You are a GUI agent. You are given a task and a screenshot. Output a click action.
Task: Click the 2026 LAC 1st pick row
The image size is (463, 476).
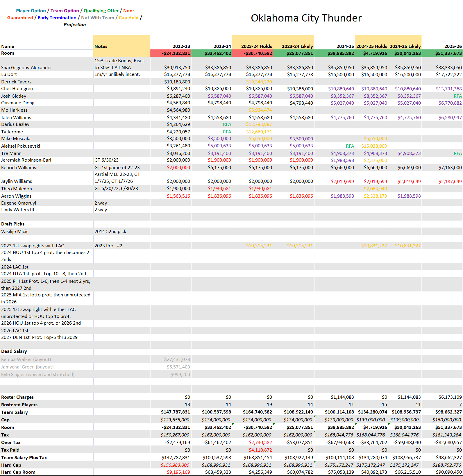pos(15,330)
